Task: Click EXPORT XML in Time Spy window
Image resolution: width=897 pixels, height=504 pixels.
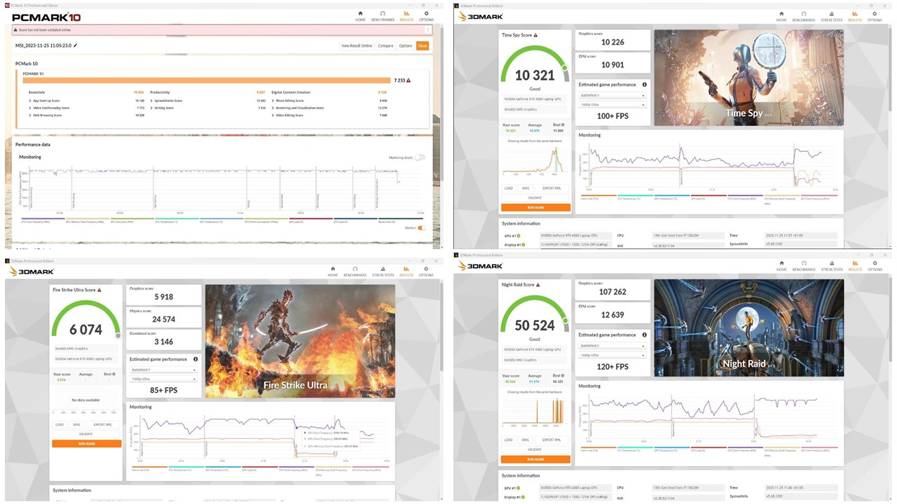Action: (x=552, y=188)
